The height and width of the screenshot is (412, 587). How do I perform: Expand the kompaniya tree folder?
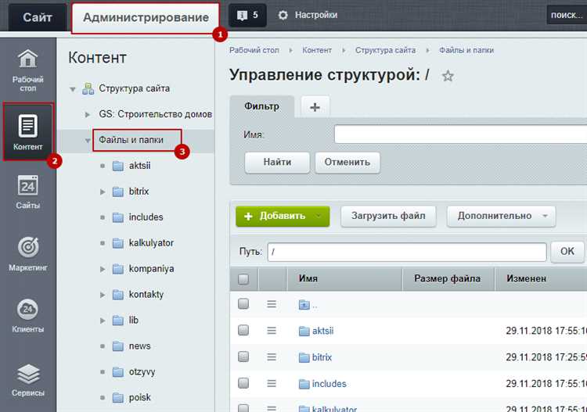[103, 269]
